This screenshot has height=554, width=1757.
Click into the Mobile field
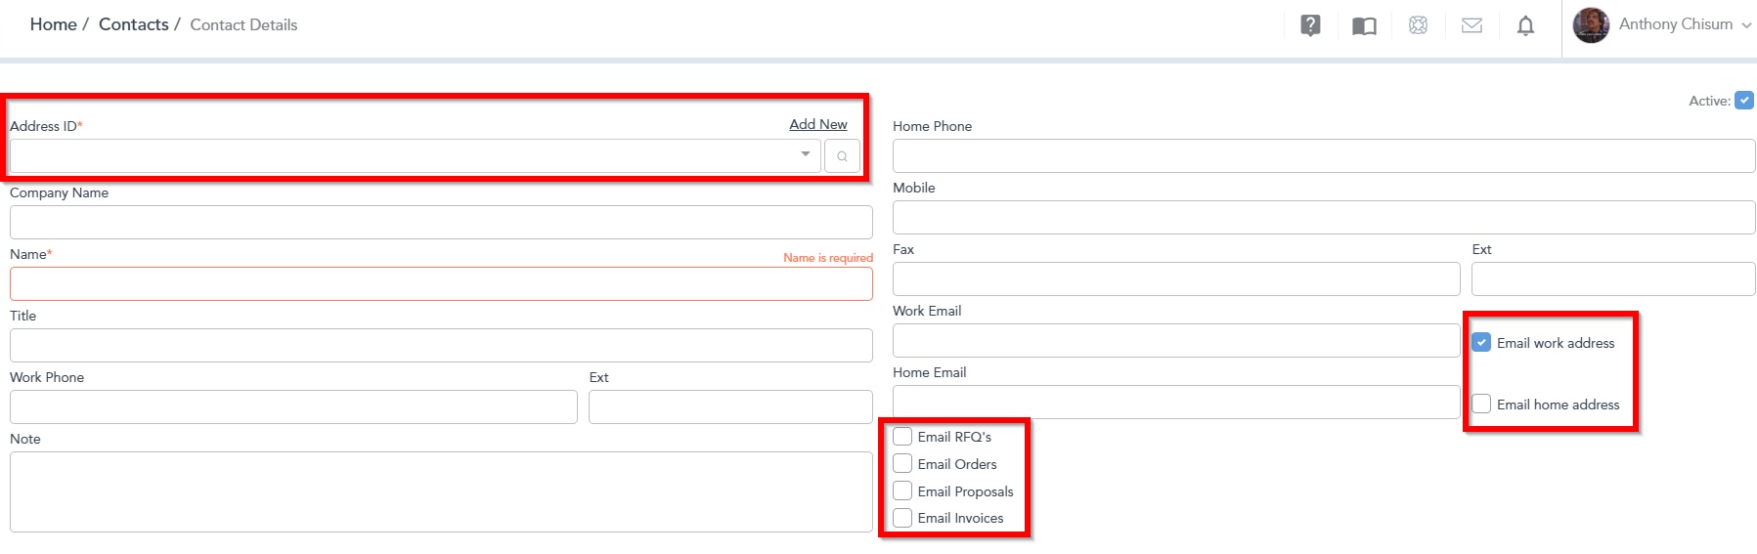[x=1324, y=217]
